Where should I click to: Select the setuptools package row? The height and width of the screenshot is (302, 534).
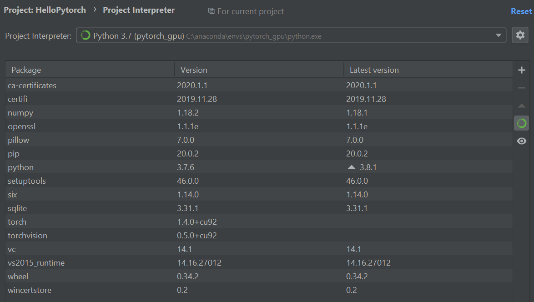coord(259,181)
